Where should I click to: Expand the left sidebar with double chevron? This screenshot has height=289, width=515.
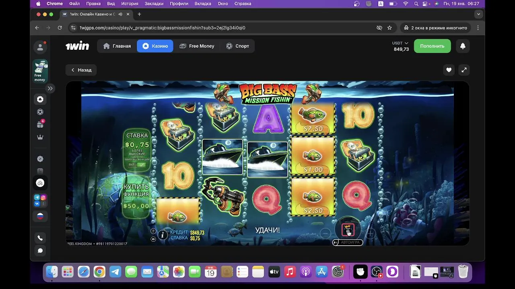pos(50,88)
